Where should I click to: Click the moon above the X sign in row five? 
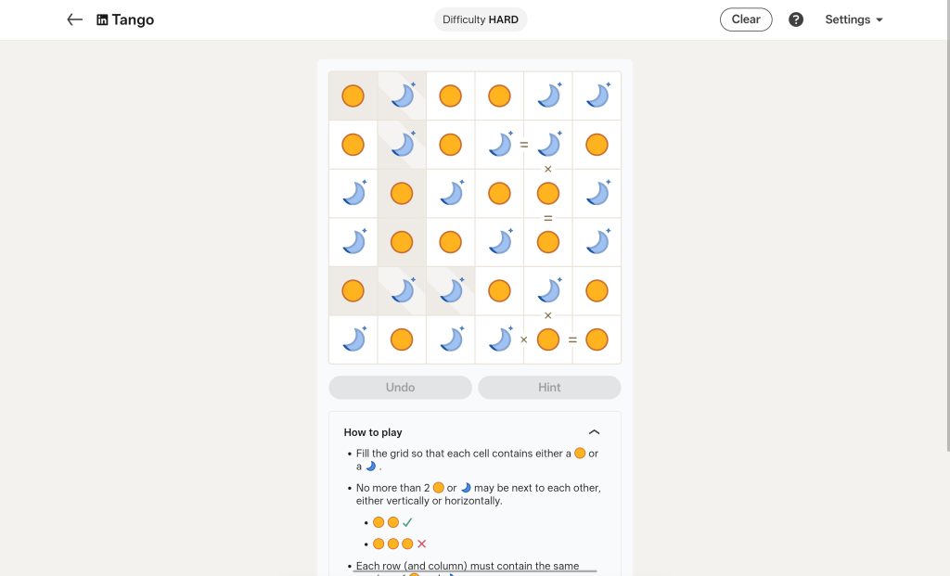[x=548, y=290]
